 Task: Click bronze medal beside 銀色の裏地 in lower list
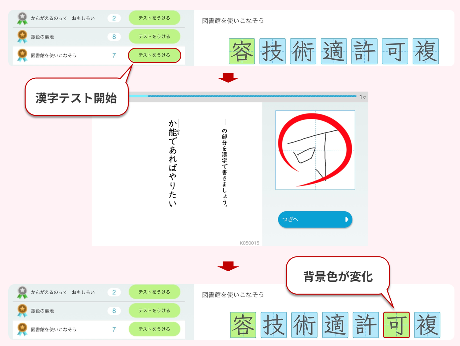(22, 311)
